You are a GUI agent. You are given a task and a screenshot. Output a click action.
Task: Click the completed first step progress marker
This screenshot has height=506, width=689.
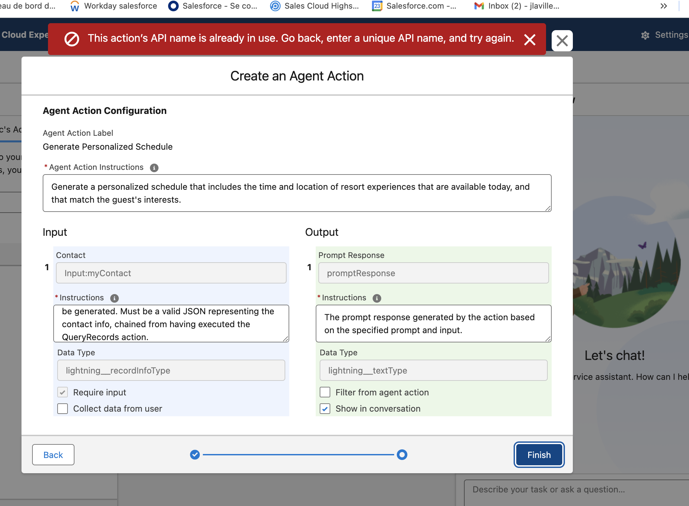(195, 455)
